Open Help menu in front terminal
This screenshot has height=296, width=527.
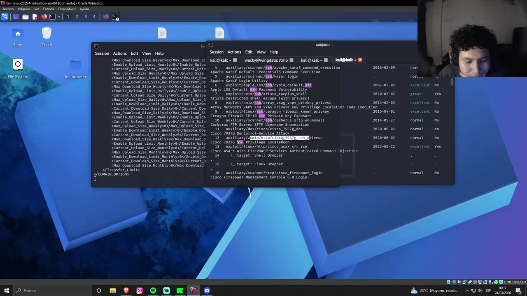[274, 52]
